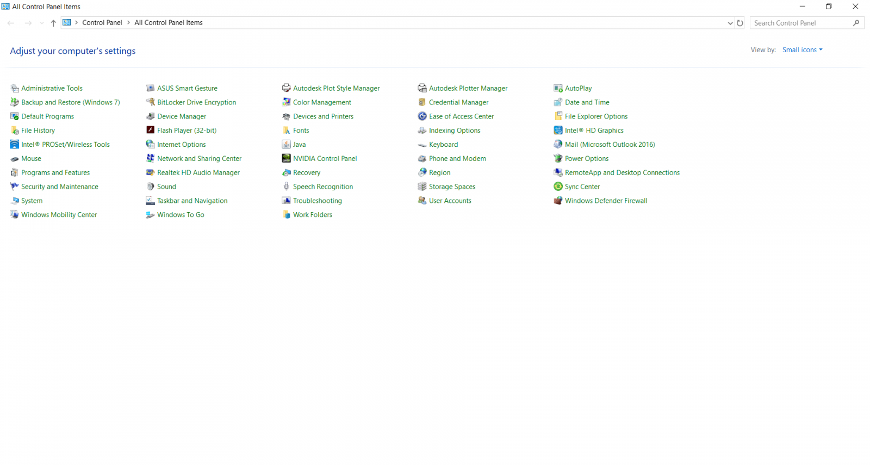Screen dimensions: 870x465
Task: Click the Windows Defender Firewall icon
Action: [558, 201]
